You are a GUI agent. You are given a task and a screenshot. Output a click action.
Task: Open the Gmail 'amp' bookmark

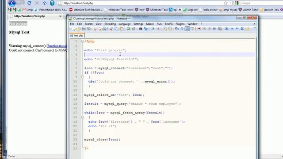[27, 10]
